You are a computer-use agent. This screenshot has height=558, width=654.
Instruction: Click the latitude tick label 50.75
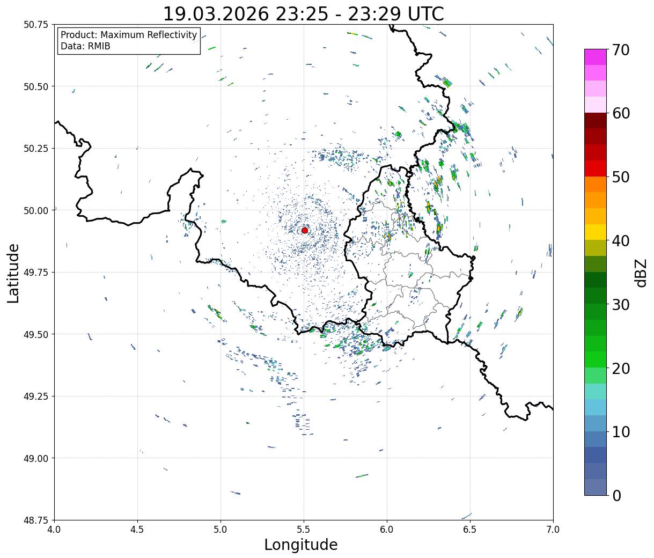pos(36,25)
